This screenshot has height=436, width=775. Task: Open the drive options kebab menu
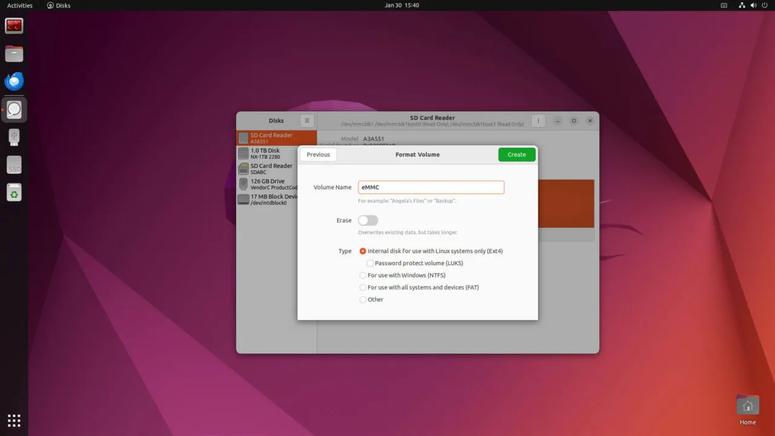click(x=538, y=121)
